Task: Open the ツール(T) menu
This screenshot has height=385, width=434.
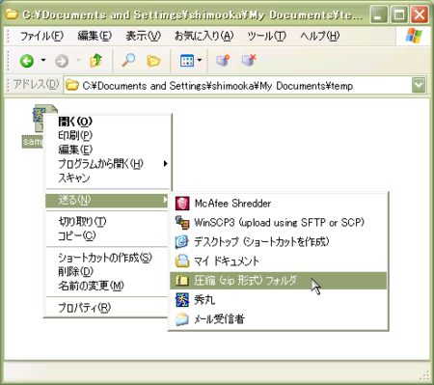Action: pyautogui.click(x=266, y=36)
